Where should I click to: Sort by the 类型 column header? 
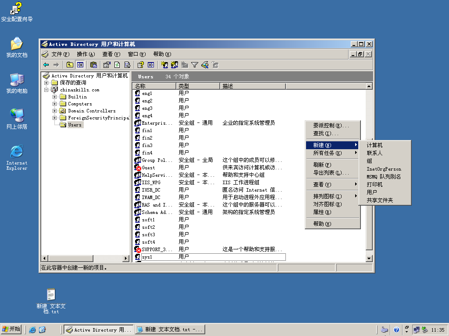pos(198,86)
